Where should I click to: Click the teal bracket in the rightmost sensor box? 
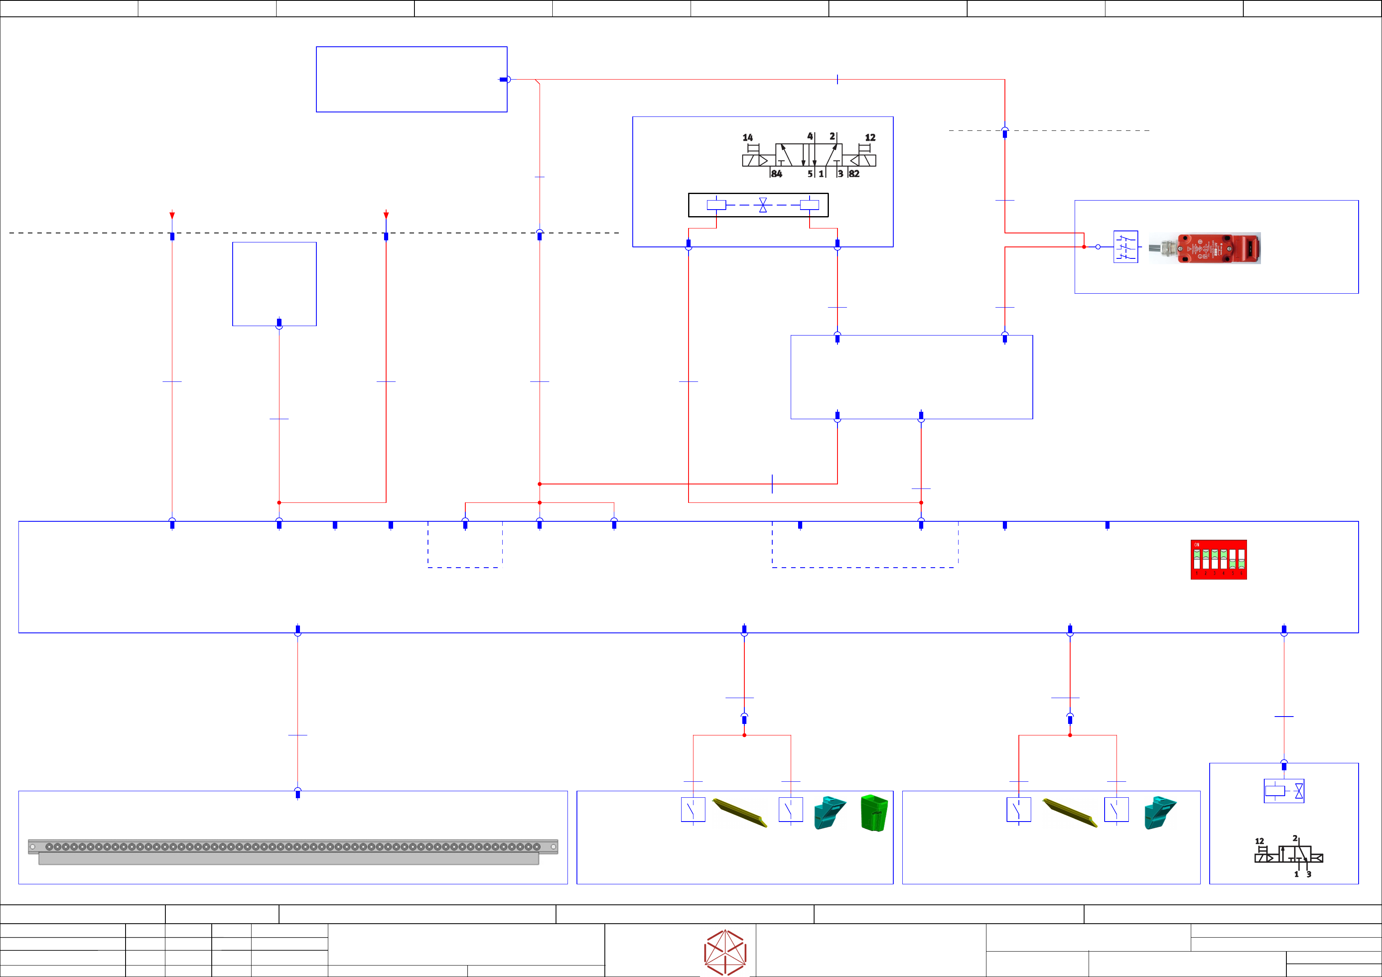(x=1159, y=813)
